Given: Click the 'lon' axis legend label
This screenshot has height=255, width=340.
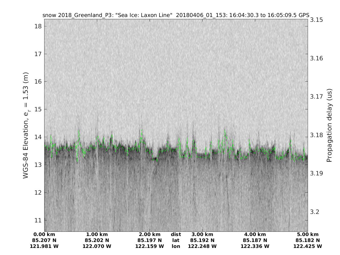Looking at the screenshot, I should (176, 246).
